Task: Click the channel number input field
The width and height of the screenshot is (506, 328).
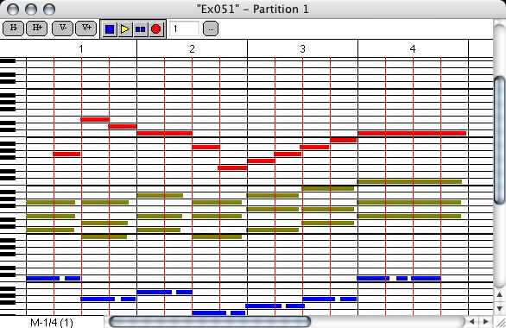Action: coord(184,28)
